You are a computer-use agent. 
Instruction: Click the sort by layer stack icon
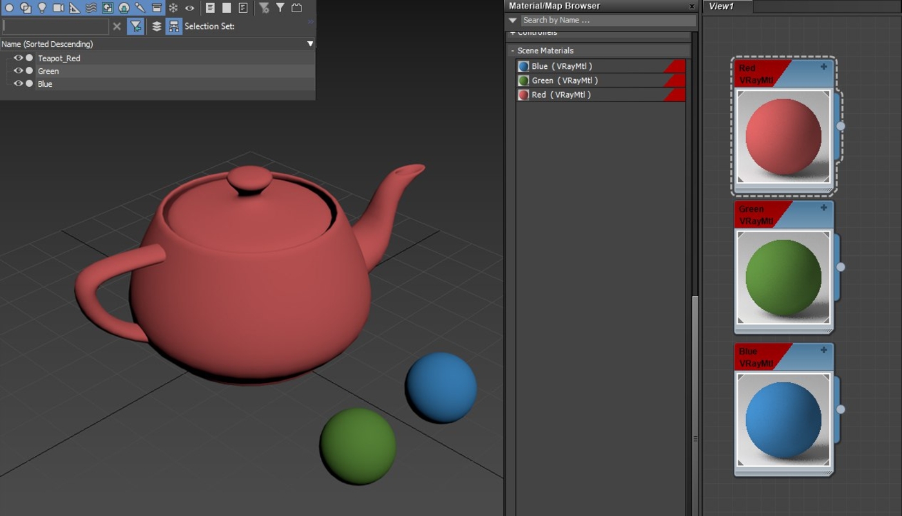pos(157,26)
